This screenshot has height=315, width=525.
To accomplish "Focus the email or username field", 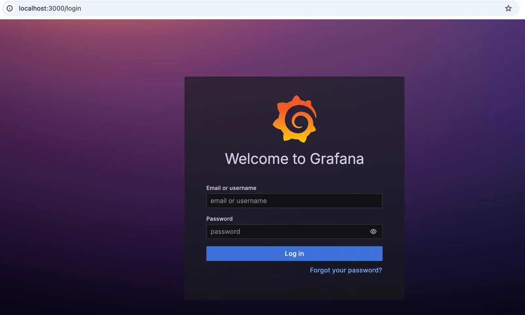I will pos(294,201).
